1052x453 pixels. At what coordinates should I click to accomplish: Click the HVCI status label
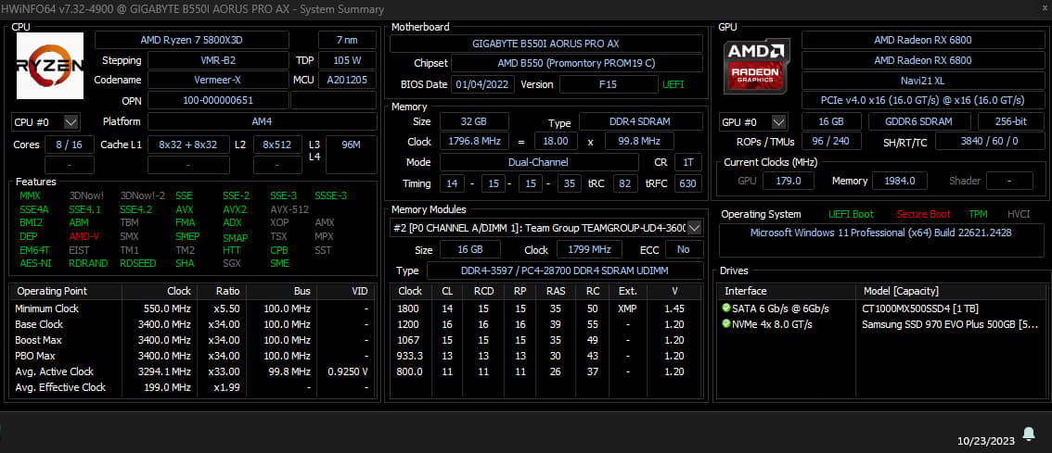point(1019,214)
